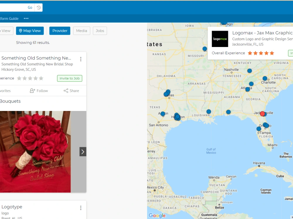Click Invite to Job on the bridal shop card
Screen dimensions: 293x219
(70, 78)
